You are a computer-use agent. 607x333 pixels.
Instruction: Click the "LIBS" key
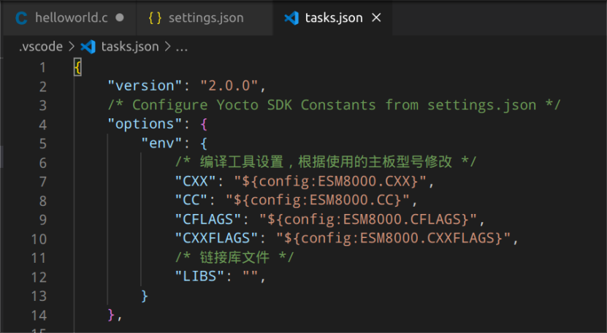(x=199, y=277)
